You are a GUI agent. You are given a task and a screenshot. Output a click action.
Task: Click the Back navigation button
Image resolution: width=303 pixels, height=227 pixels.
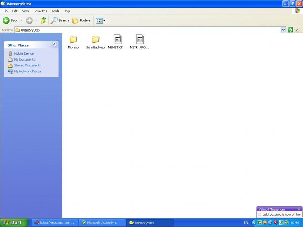click(x=11, y=20)
